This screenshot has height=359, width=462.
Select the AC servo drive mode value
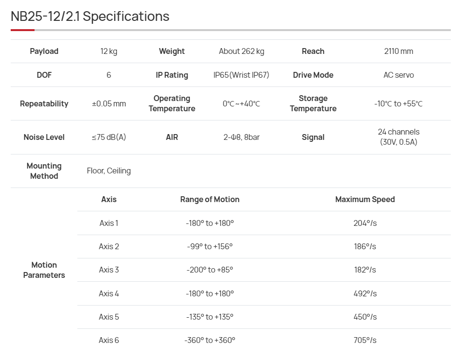pos(398,75)
